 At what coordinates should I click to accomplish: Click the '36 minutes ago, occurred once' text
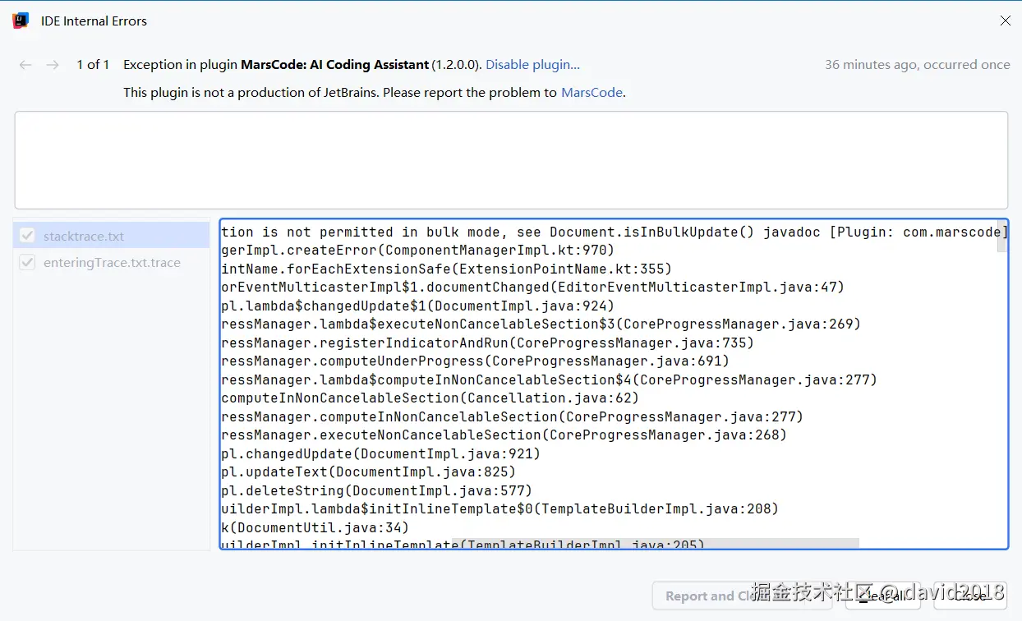(x=917, y=65)
